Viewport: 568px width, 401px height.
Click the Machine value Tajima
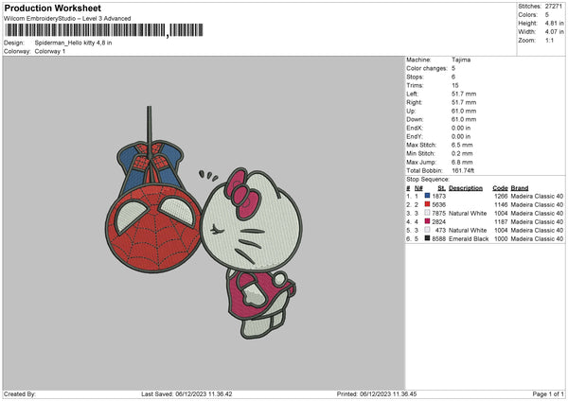click(461, 60)
